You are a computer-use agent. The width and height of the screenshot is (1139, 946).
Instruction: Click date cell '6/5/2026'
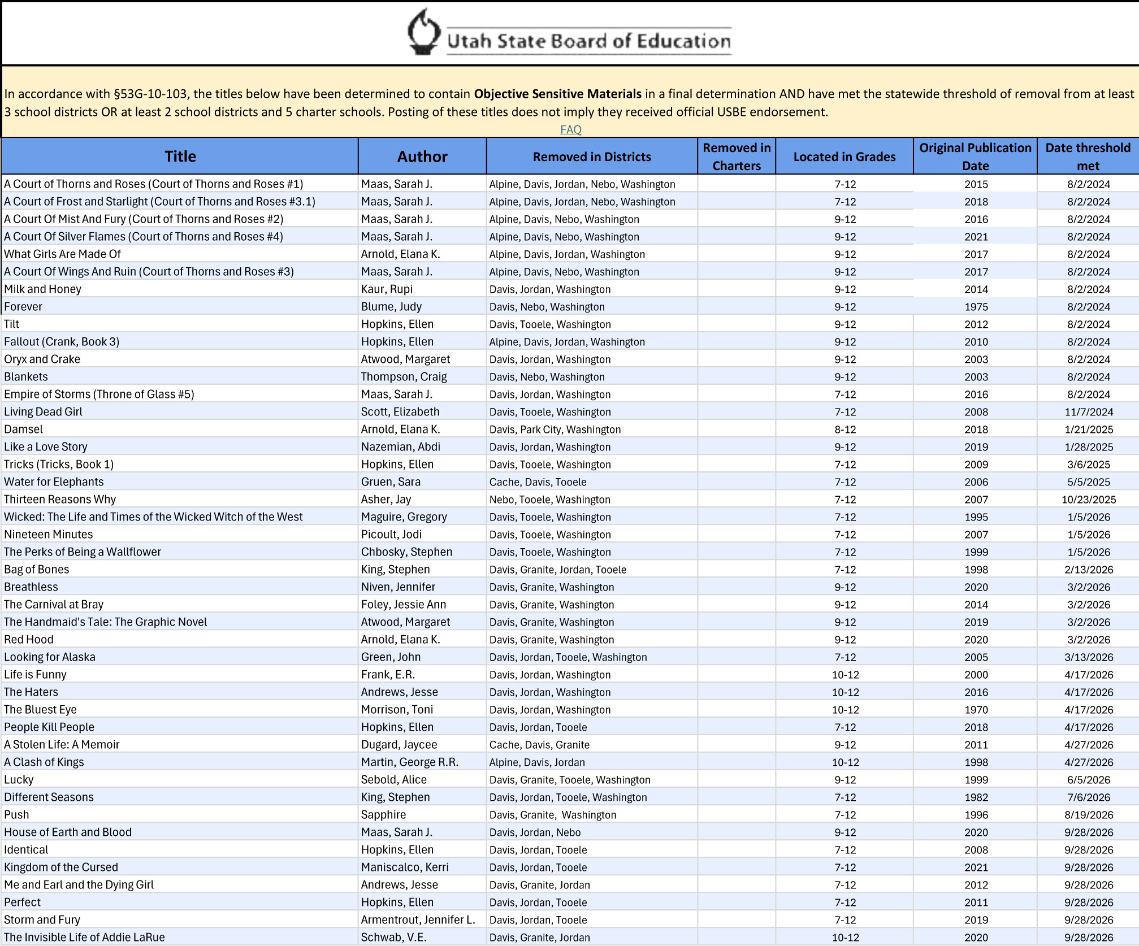pos(1088,780)
